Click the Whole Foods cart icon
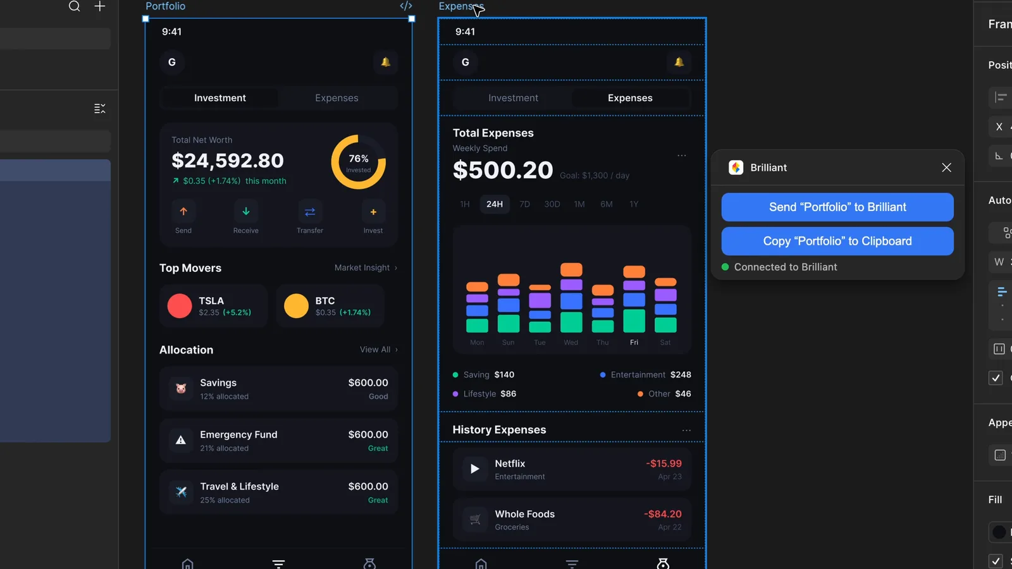1012x569 pixels. pyautogui.click(x=475, y=520)
